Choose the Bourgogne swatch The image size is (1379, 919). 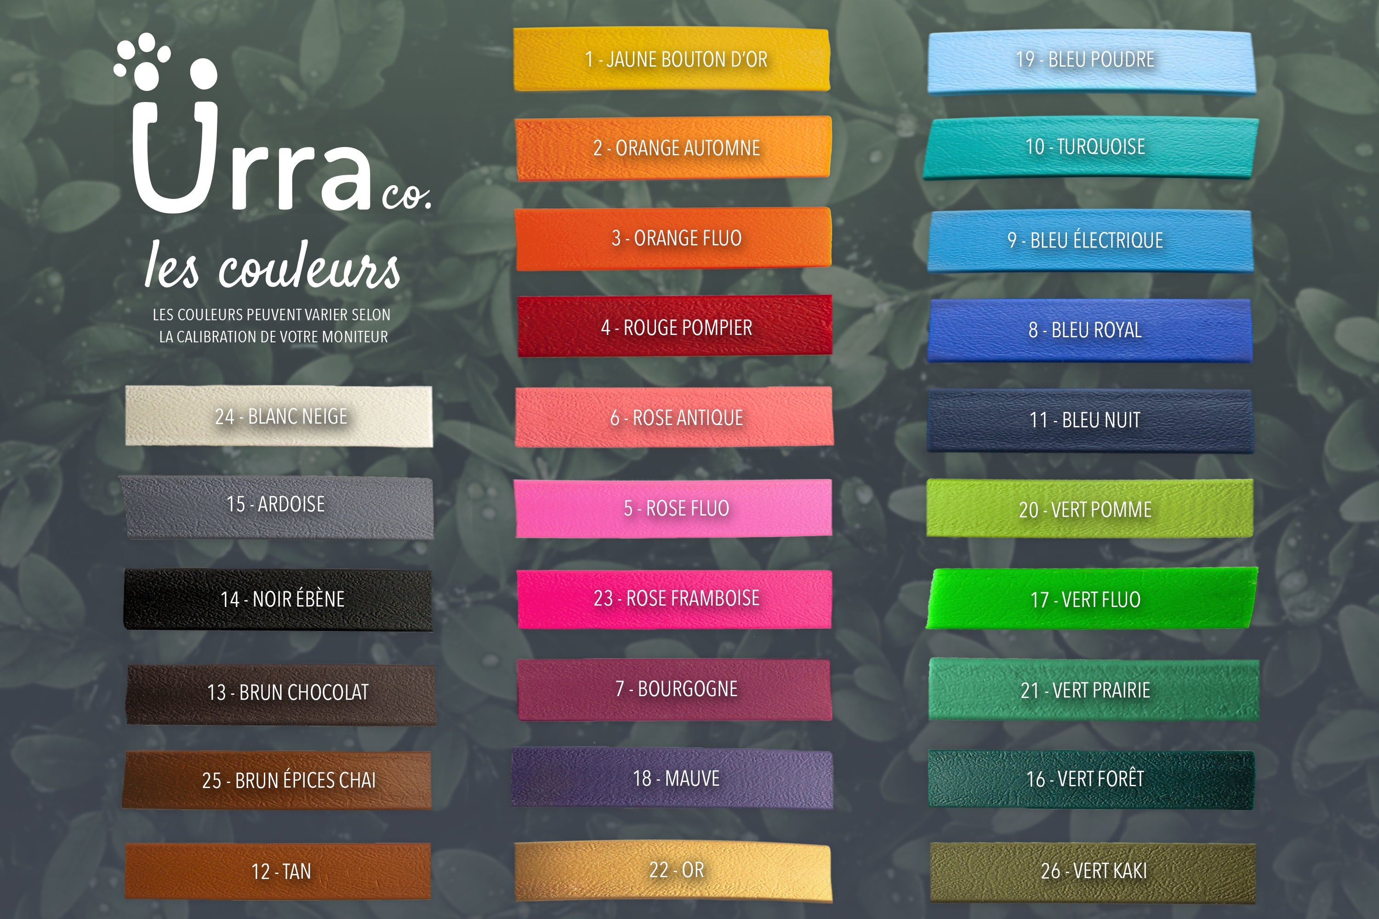coord(674,689)
